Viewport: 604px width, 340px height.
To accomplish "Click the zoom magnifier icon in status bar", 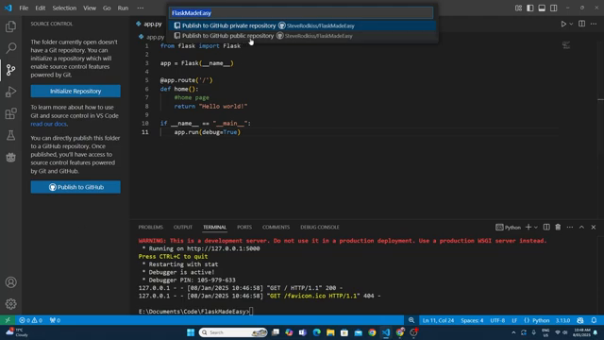I will pos(411,320).
